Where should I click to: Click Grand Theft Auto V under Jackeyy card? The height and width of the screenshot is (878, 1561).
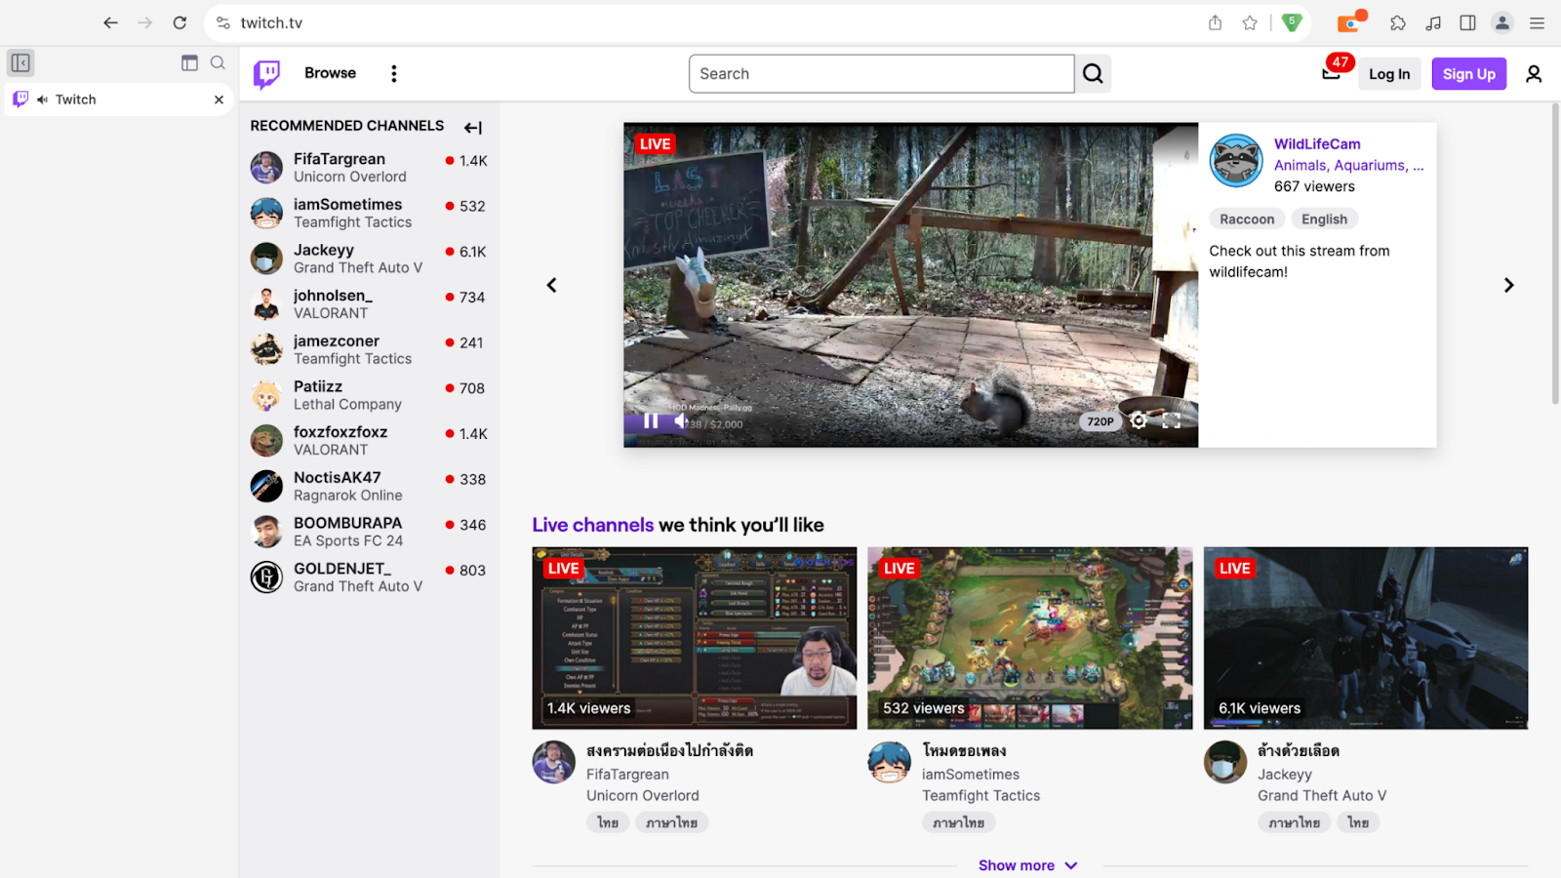(x=1322, y=796)
